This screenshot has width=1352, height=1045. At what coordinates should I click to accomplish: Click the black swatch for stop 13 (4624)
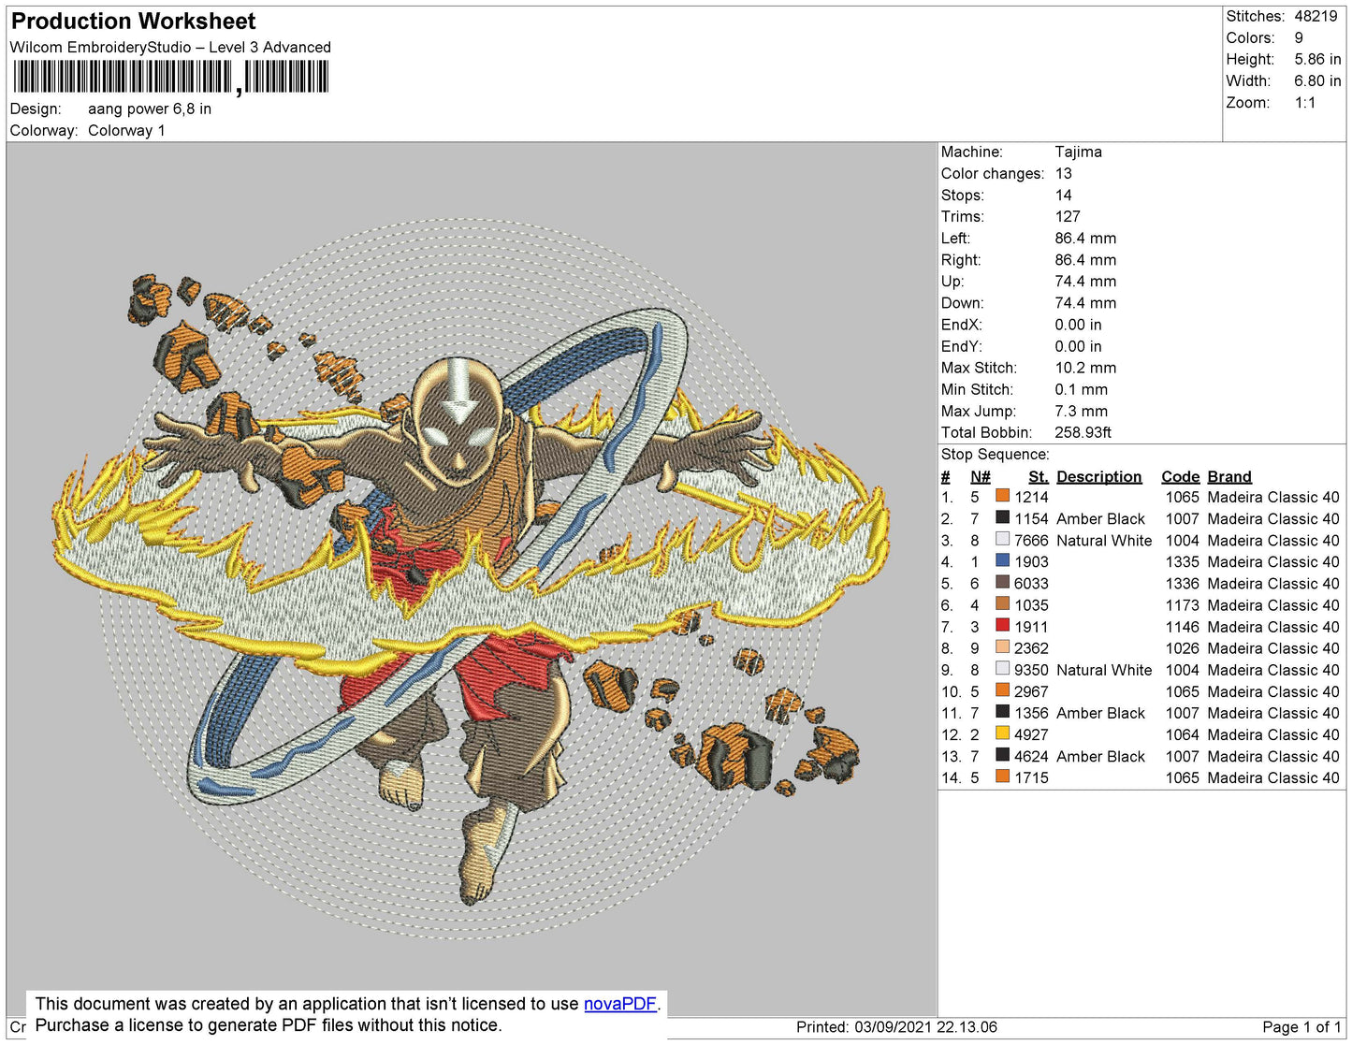pyautogui.click(x=1003, y=755)
